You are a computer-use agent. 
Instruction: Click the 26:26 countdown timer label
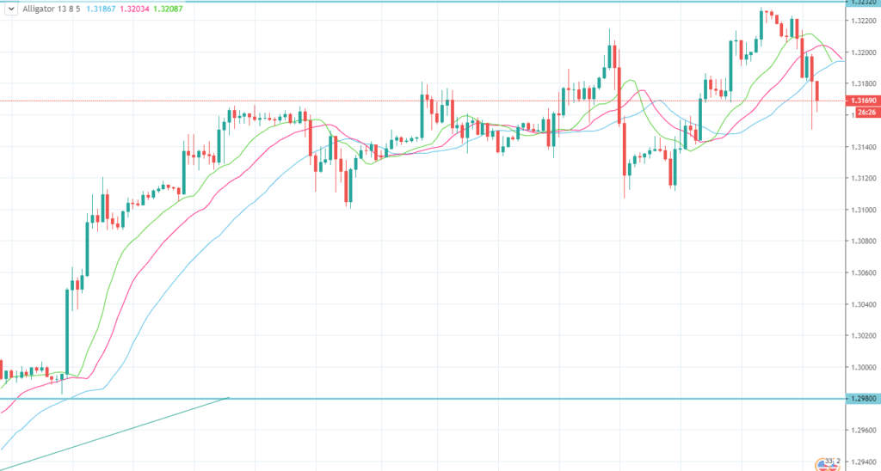(x=866, y=113)
